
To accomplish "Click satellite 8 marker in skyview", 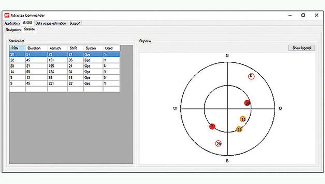I will pyautogui.click(x=251, y=76).
